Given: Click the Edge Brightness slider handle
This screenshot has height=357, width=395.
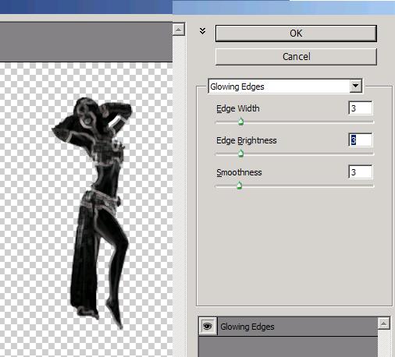Looking at the screenshot, I should pyautogui.click(x=240, y=154).
